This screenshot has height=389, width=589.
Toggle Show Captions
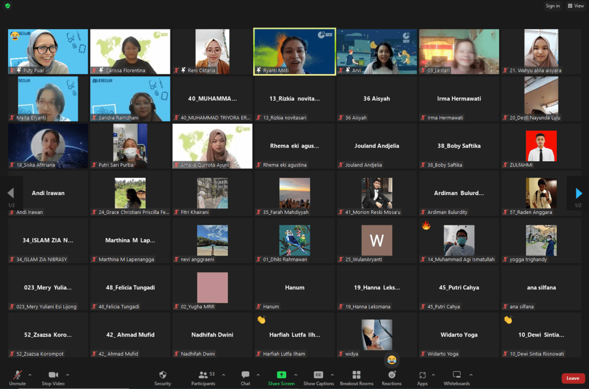pyautogui.click(x=318, y=375)
